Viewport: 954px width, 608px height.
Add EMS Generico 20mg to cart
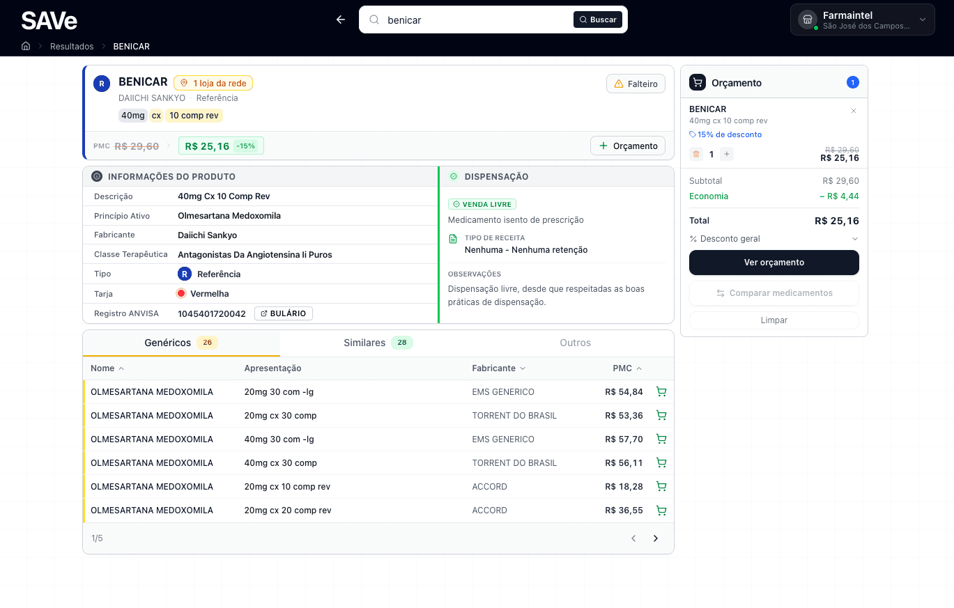(661, 392)
